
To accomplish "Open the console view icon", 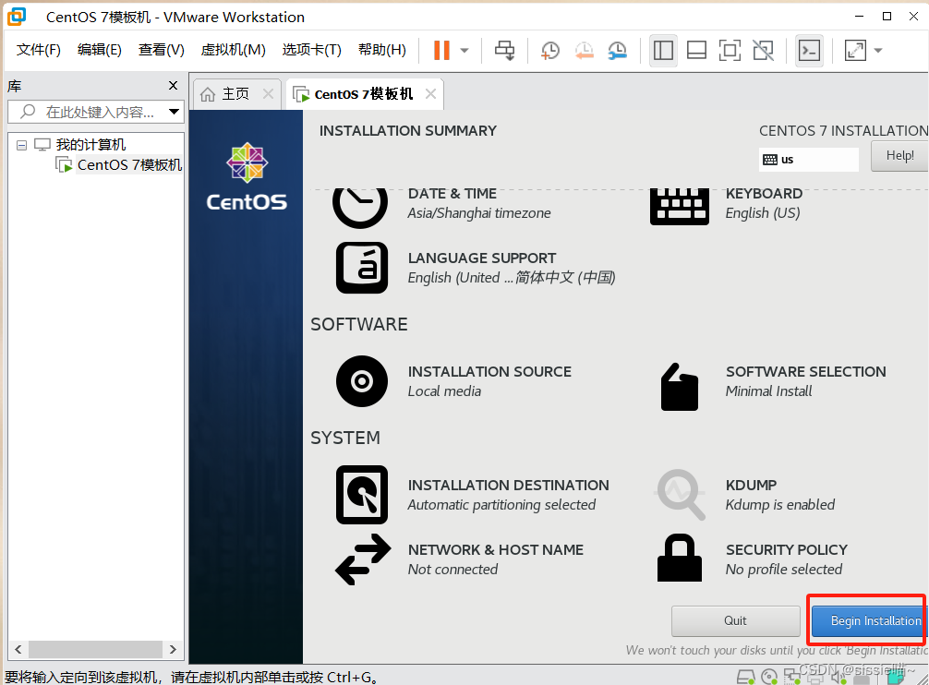I will (809, 51).
